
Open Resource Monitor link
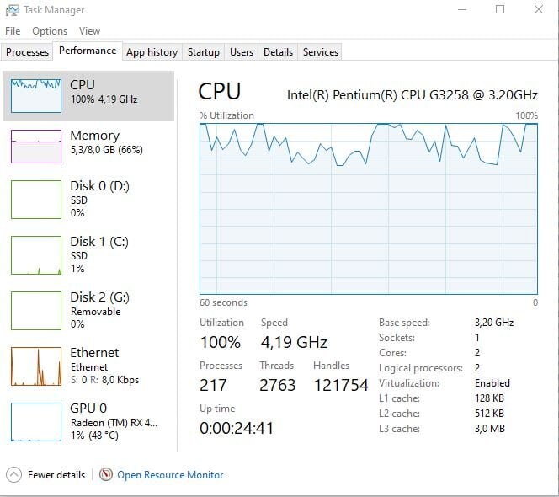pyautogui.click(x=170, y=475)
